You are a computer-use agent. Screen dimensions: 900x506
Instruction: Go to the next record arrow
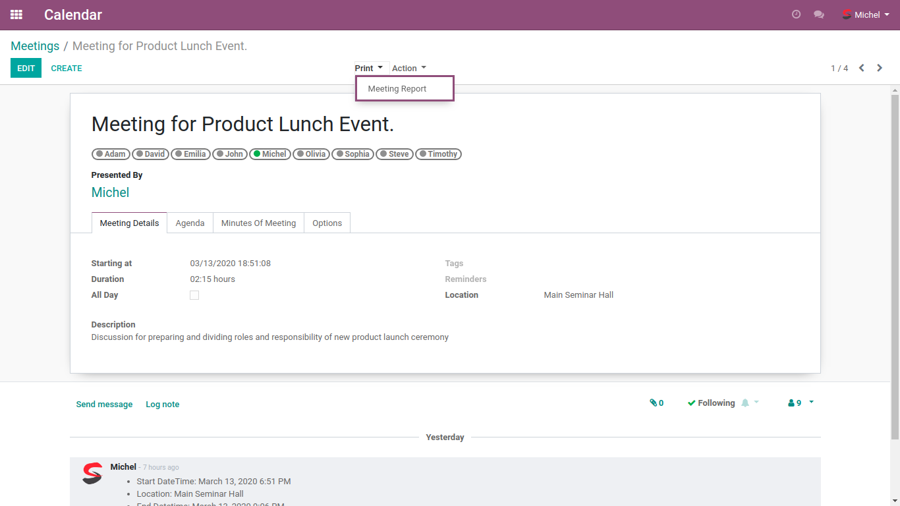tap(880, 68)
